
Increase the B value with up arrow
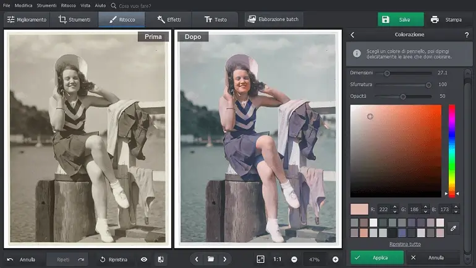[456, 207]
